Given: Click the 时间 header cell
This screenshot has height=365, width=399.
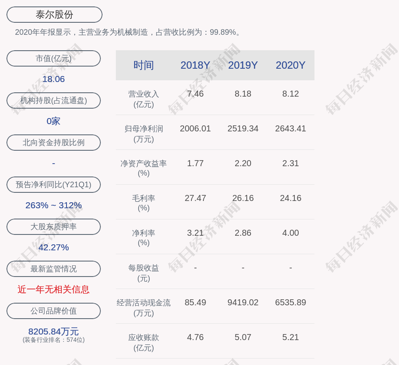Looking at the screenshot, I should (143, 65).
